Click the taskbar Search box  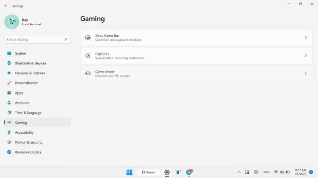click(x=148, y=172)
